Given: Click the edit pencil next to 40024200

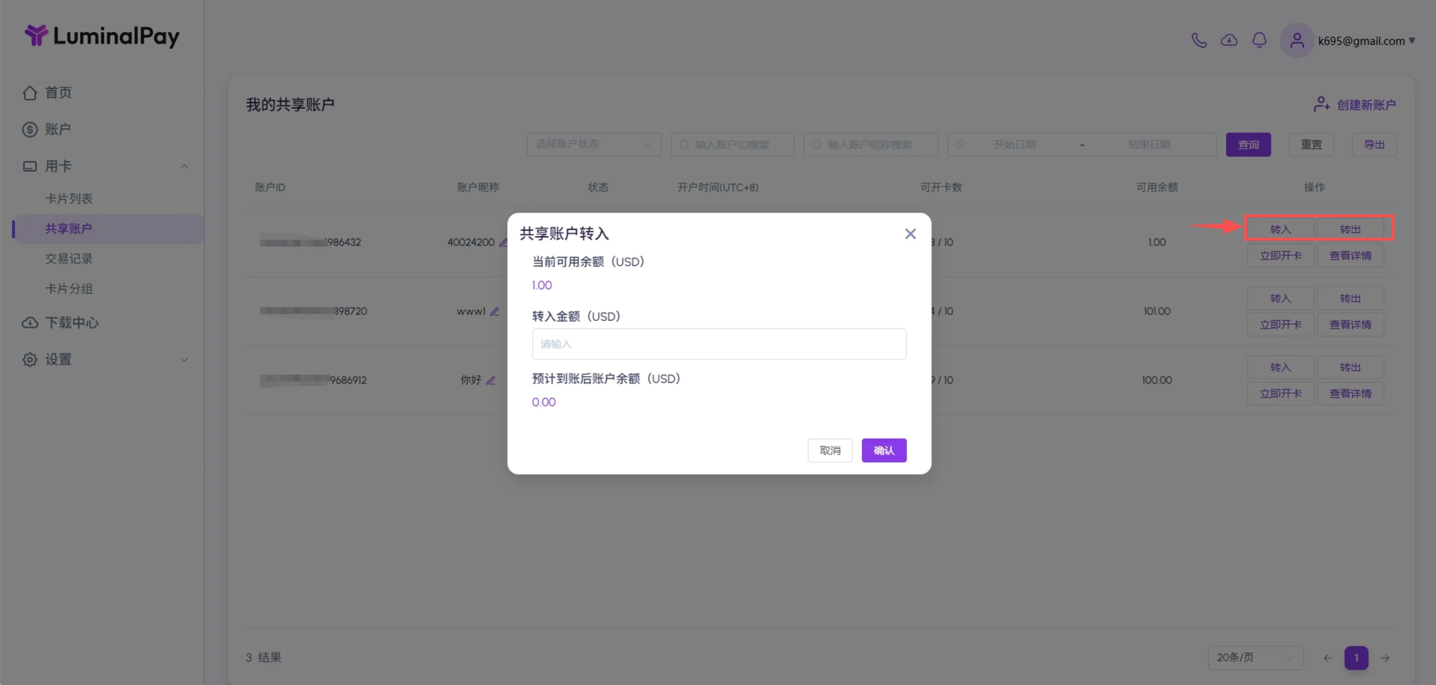Looking at the screenshot, I should [x=503, y=242].
